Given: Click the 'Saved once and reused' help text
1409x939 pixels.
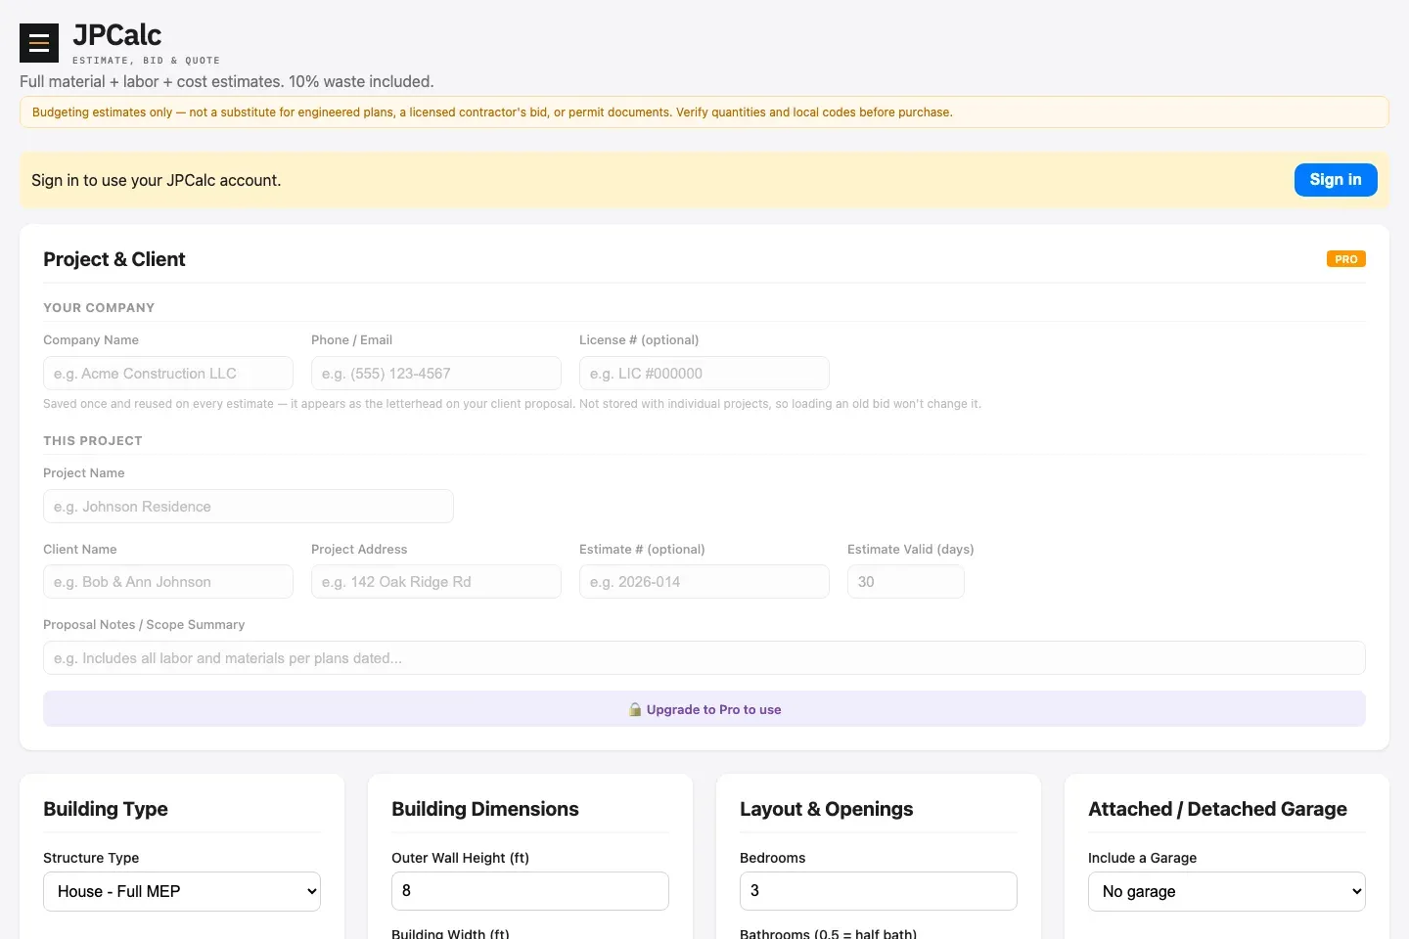Looking at the screenshot, I should pyautogui.click(x=512, y=404).
